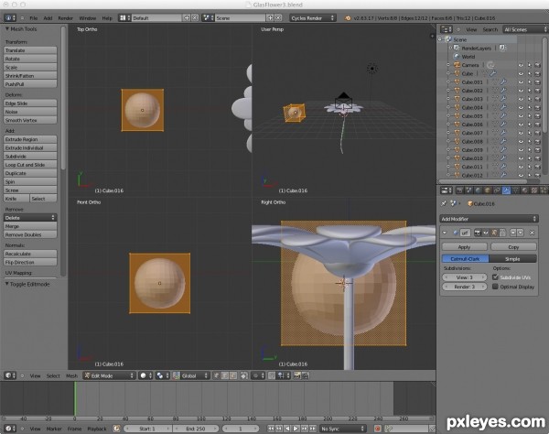This screenshot has width=549, height=434.
Task: Expand the Cube.001 tree item
Action: [x=448, y=82]
